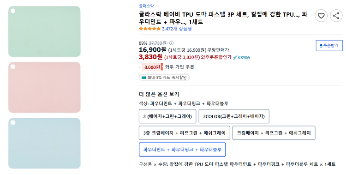Click the pink cutting board image

[x=44, y=88]
